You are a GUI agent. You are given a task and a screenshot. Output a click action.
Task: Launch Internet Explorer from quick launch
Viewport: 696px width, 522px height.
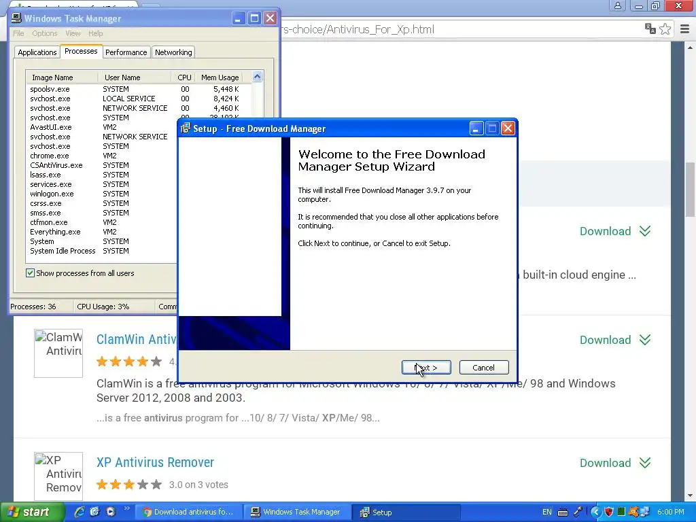(x=80, y=512)
